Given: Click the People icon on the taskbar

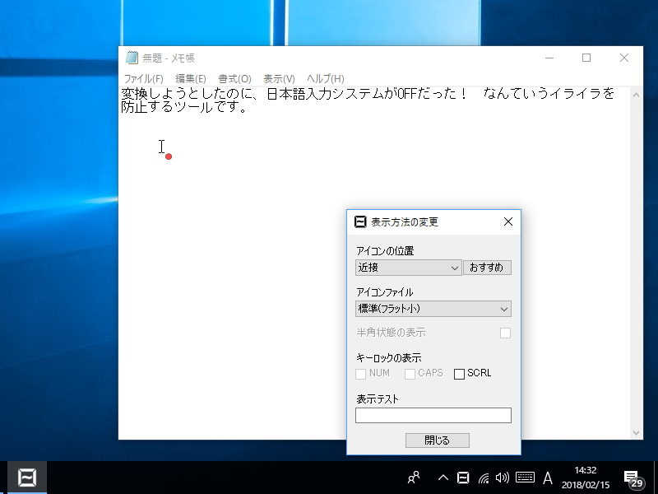Looking at the screenshot, I should point(414,478).
